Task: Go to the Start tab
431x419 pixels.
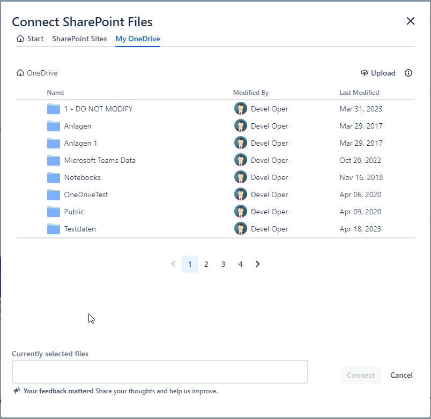Action: coord(30,39)
